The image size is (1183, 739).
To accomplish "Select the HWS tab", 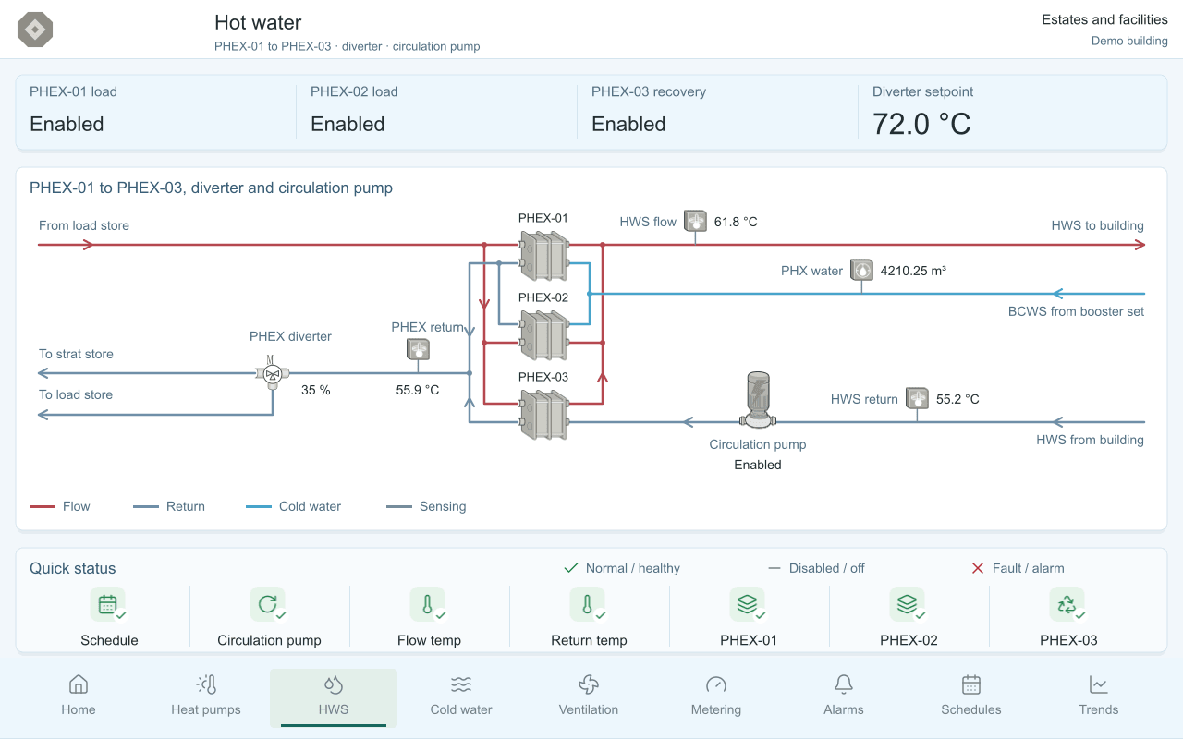I will (334, 697).
